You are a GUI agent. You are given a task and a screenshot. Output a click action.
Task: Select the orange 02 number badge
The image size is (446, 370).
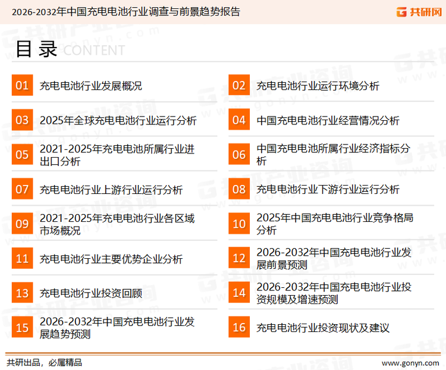239,86
